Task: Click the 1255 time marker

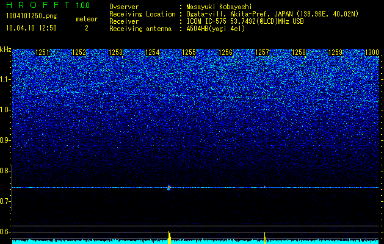Action: pos(189,52)
